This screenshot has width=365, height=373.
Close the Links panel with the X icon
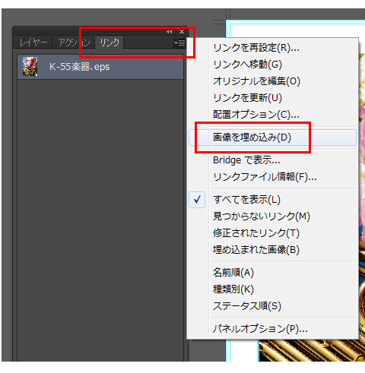182,32
